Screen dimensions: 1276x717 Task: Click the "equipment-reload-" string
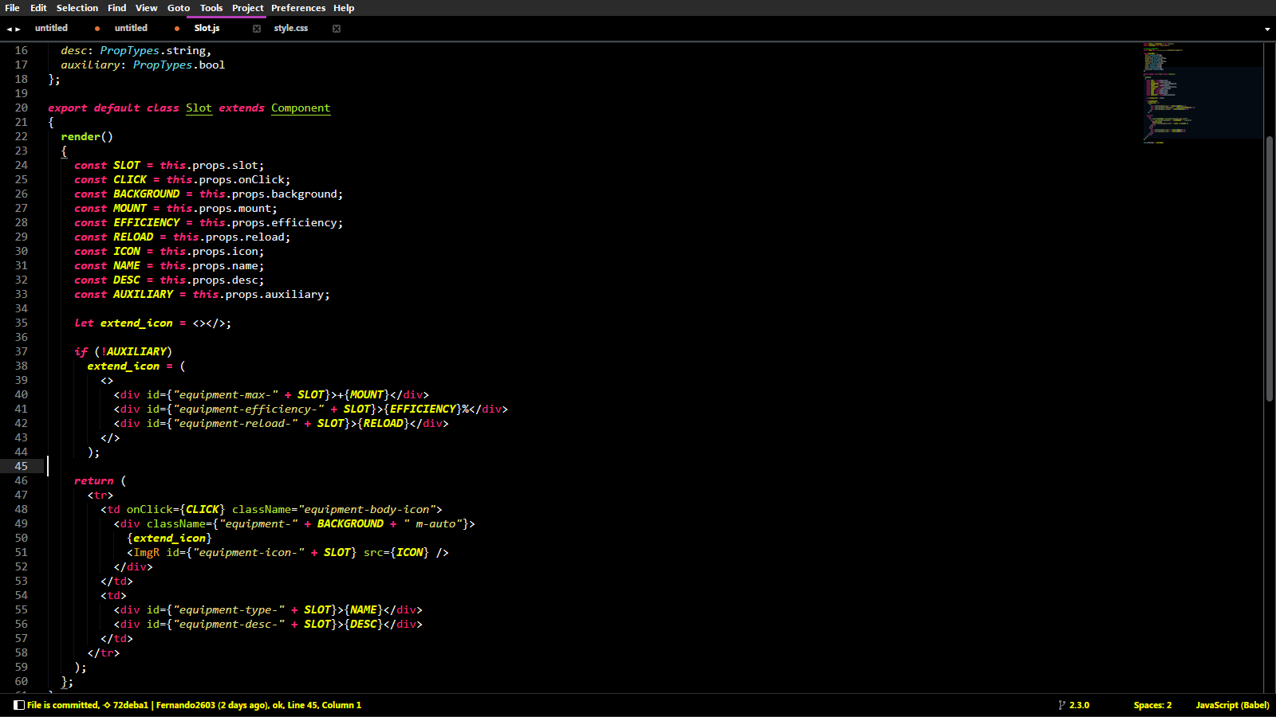[236, 423]
